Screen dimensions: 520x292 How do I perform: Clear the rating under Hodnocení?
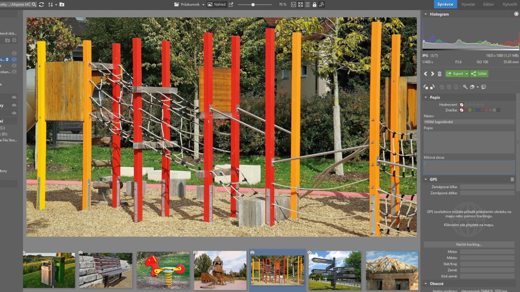point(461,105)
